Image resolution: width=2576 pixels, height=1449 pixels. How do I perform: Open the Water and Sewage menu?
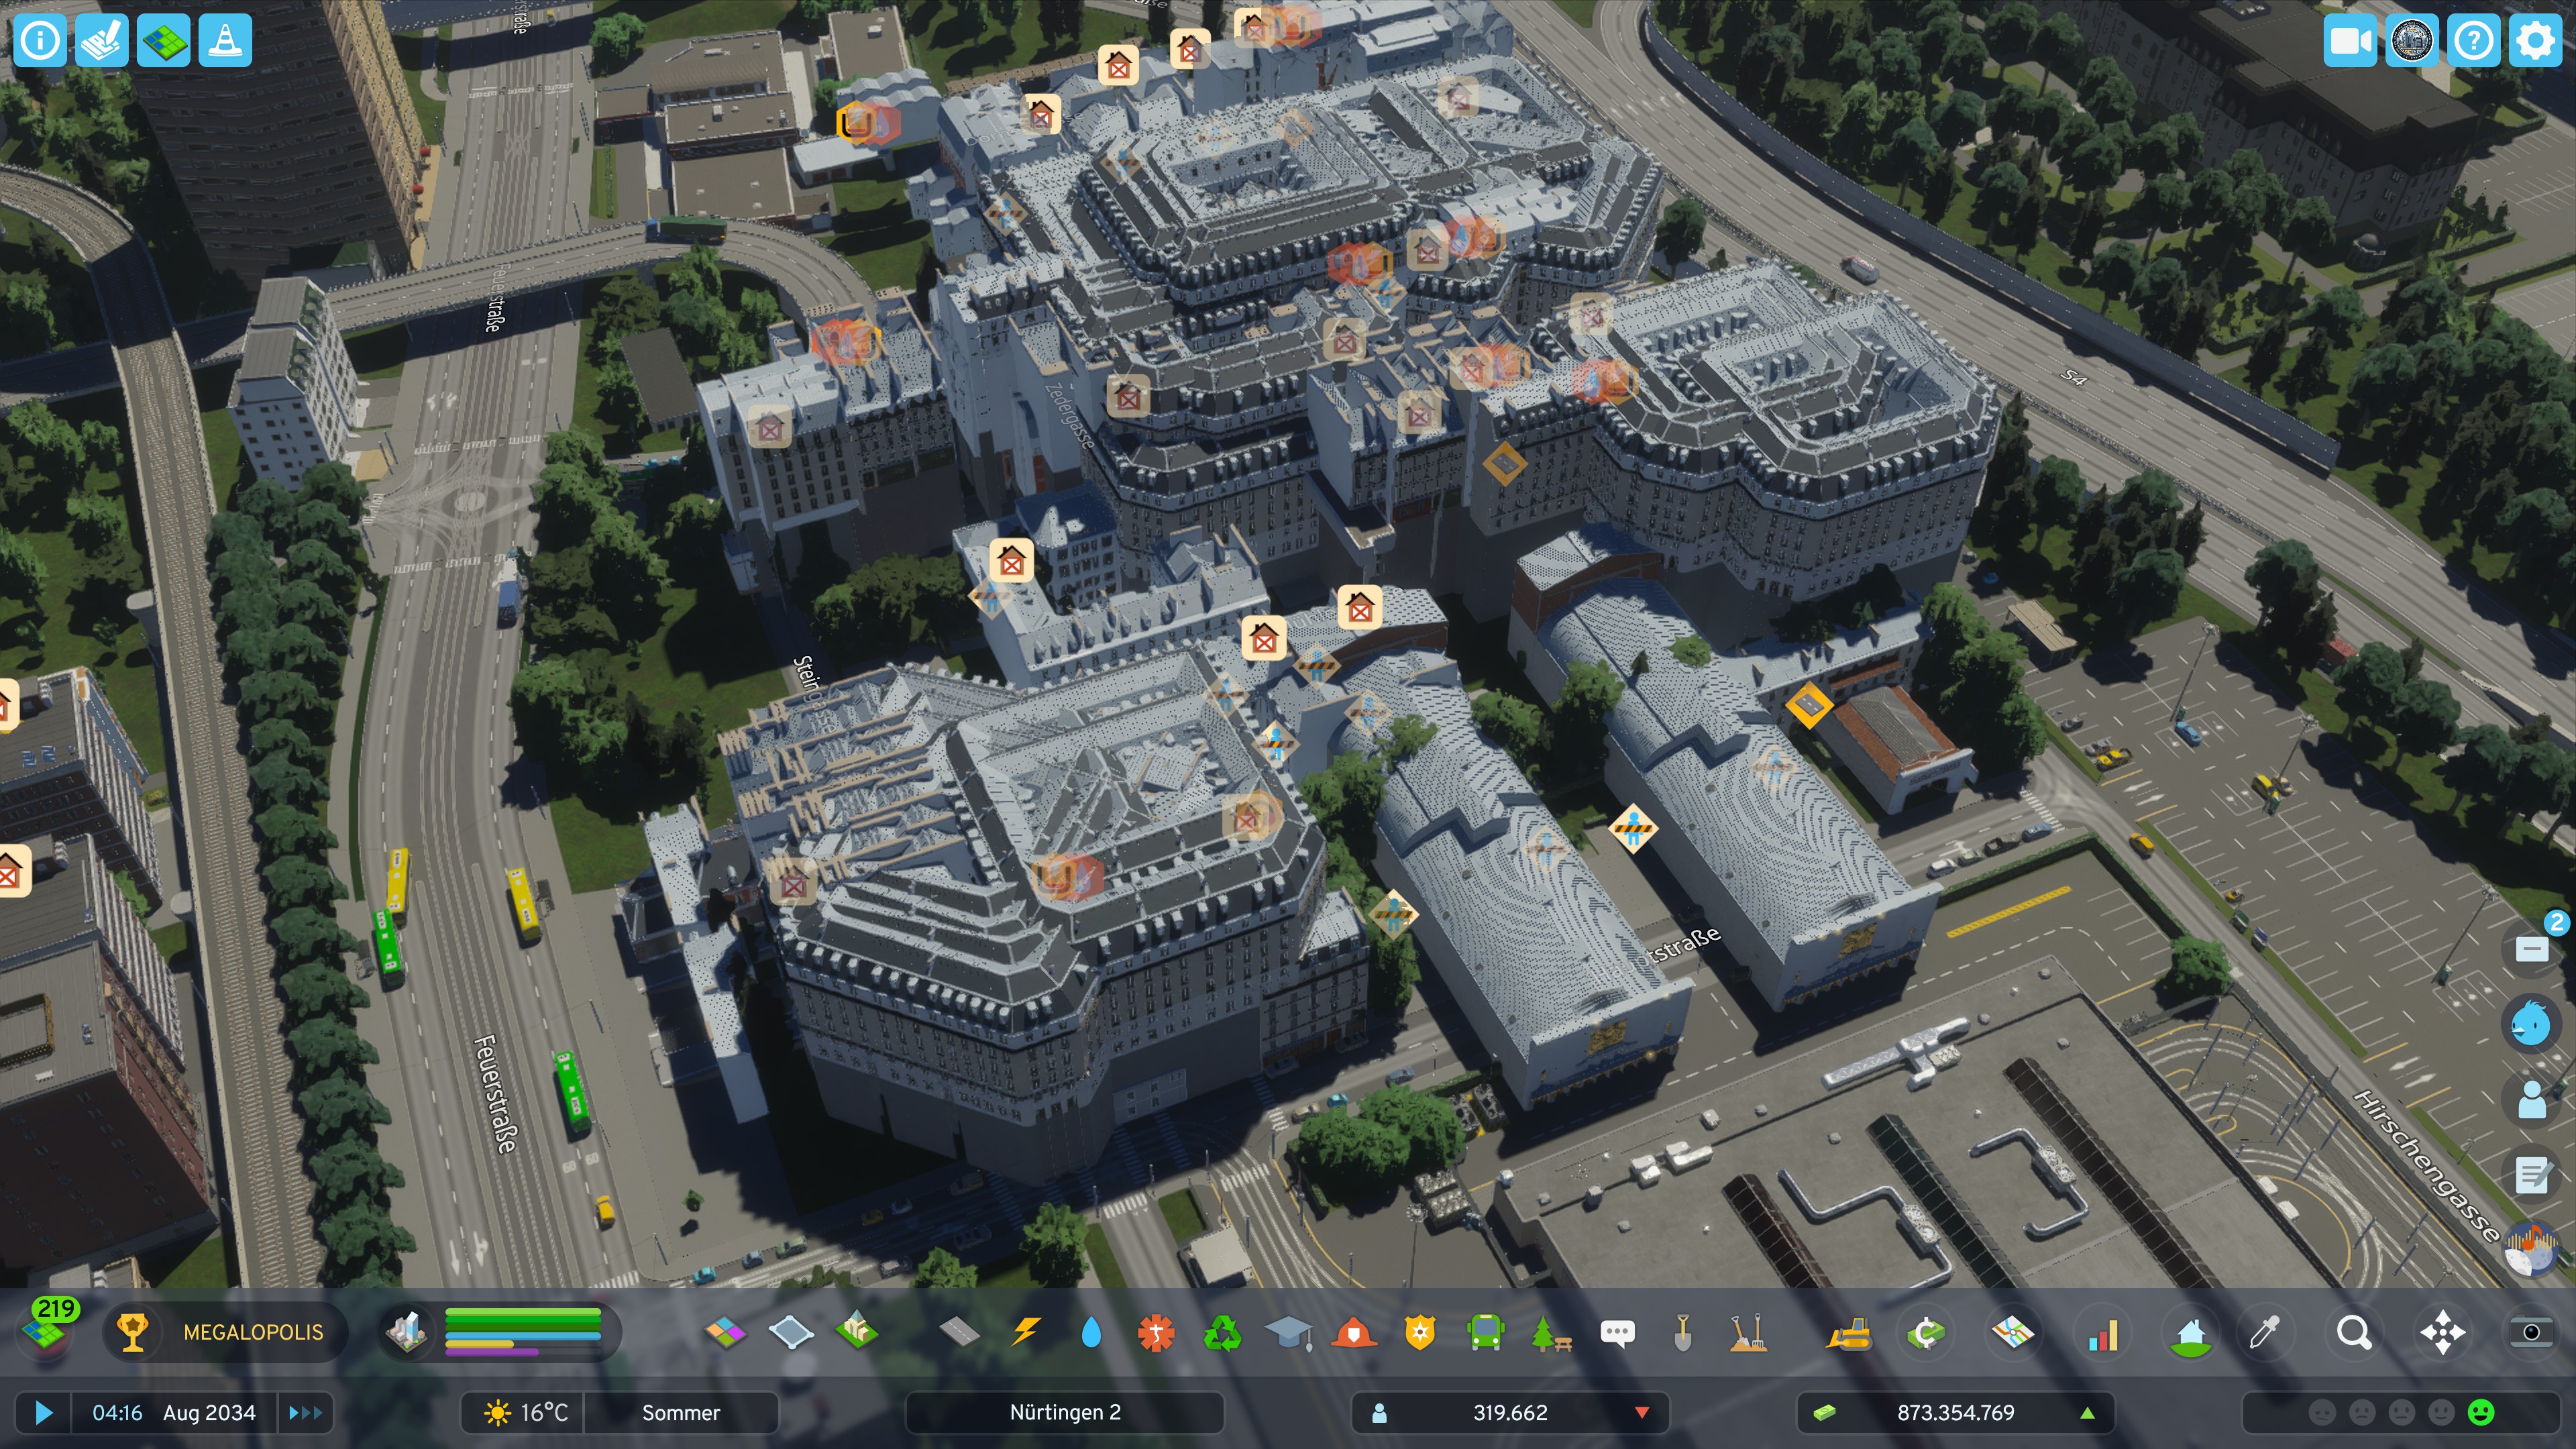tap(1091, 1332)
